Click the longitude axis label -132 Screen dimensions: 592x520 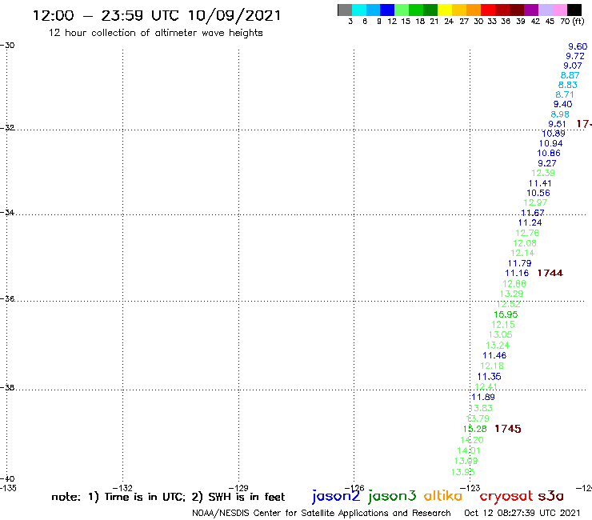pyautogui.click(x=122, y=488)
